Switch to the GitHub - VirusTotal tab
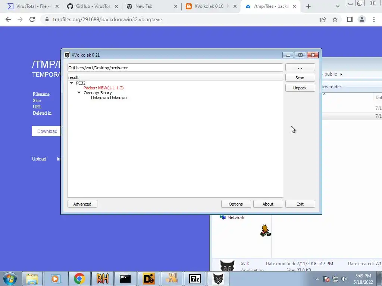Viewport: 382px width, 286px height. pos(93,6)
